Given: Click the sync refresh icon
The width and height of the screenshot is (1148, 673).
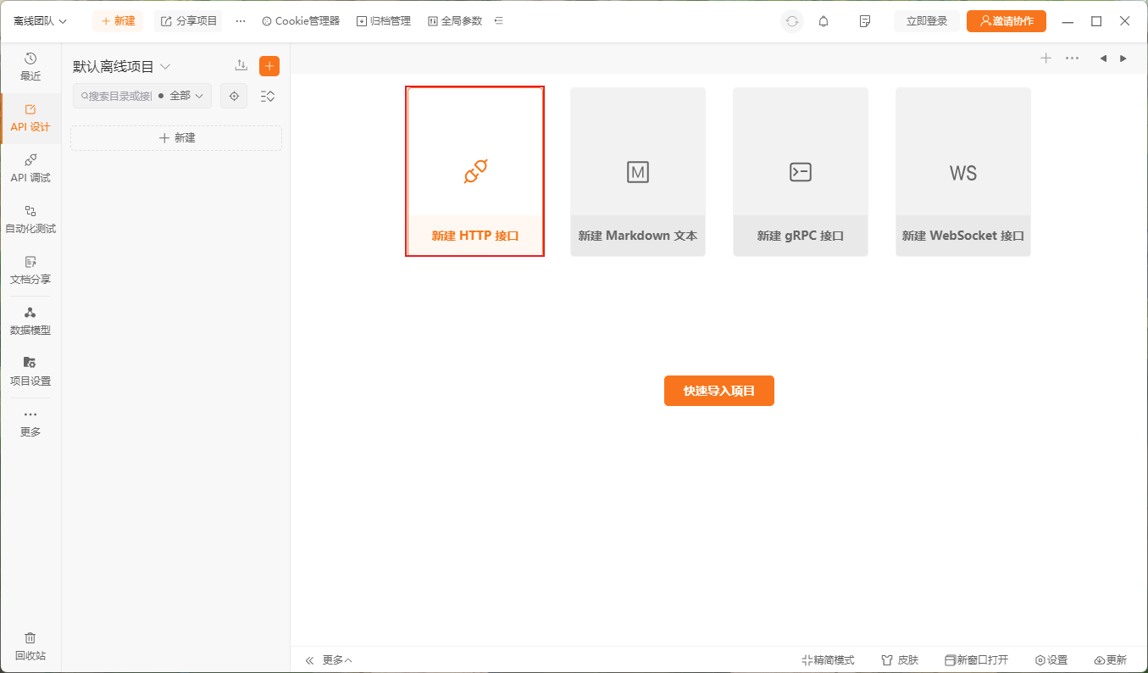Looking at the screenshot, I should [x=792, y=21].
